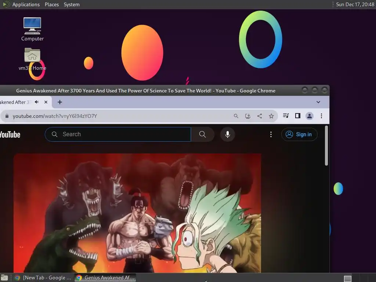Click the YouTube logo
Viewport: 376px width, 282px height.
point(10,134)
